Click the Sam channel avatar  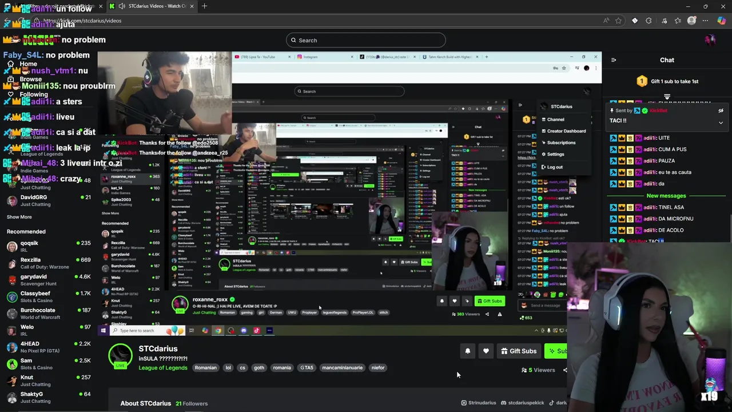12,364
